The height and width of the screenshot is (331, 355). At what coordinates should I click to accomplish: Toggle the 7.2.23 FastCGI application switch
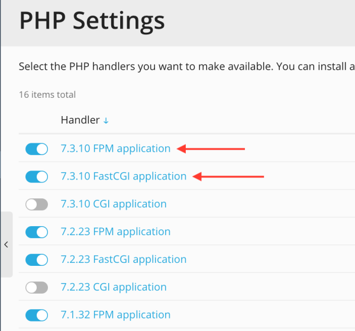(37, 259)
